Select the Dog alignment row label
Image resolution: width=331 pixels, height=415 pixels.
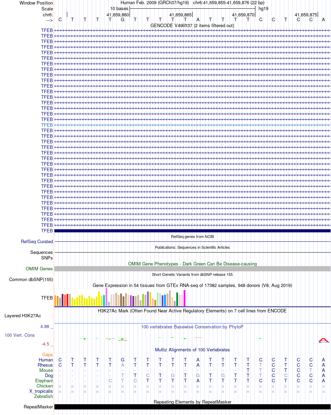point(49,376)
